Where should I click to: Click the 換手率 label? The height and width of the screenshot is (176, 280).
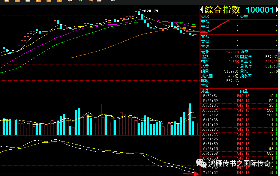tap(246, 76)
